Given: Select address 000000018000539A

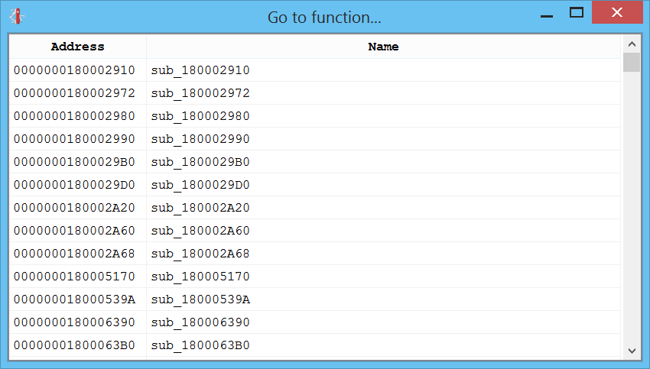Looking at the screenshot, I should point(74,299).
